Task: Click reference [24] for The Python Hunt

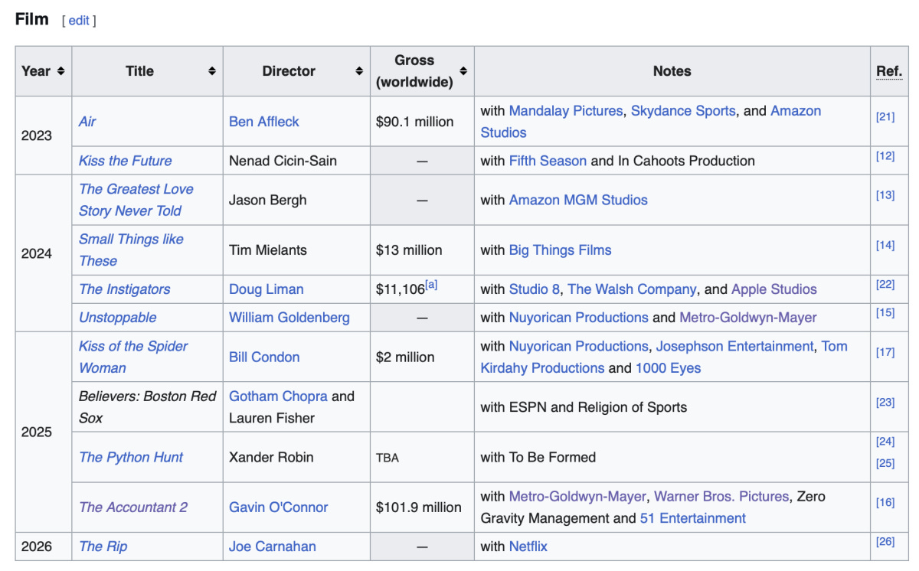Action: (x=885, y=442)
